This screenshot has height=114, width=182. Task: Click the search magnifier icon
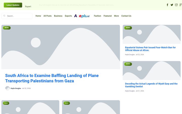[4, 16]
